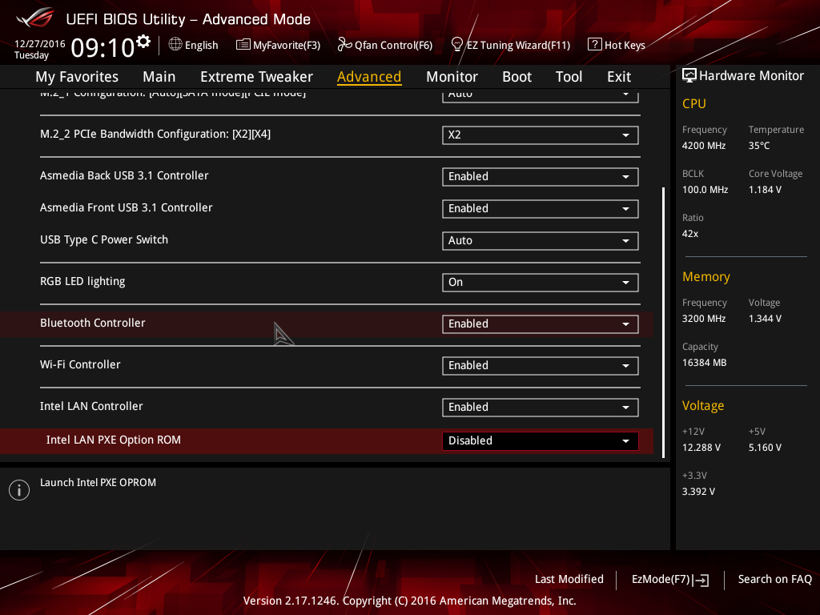This screenshot has width=820, height=615.
Task: Click the MyFavorite list icon
Action: pyautogui.click(x=243, y=45)
